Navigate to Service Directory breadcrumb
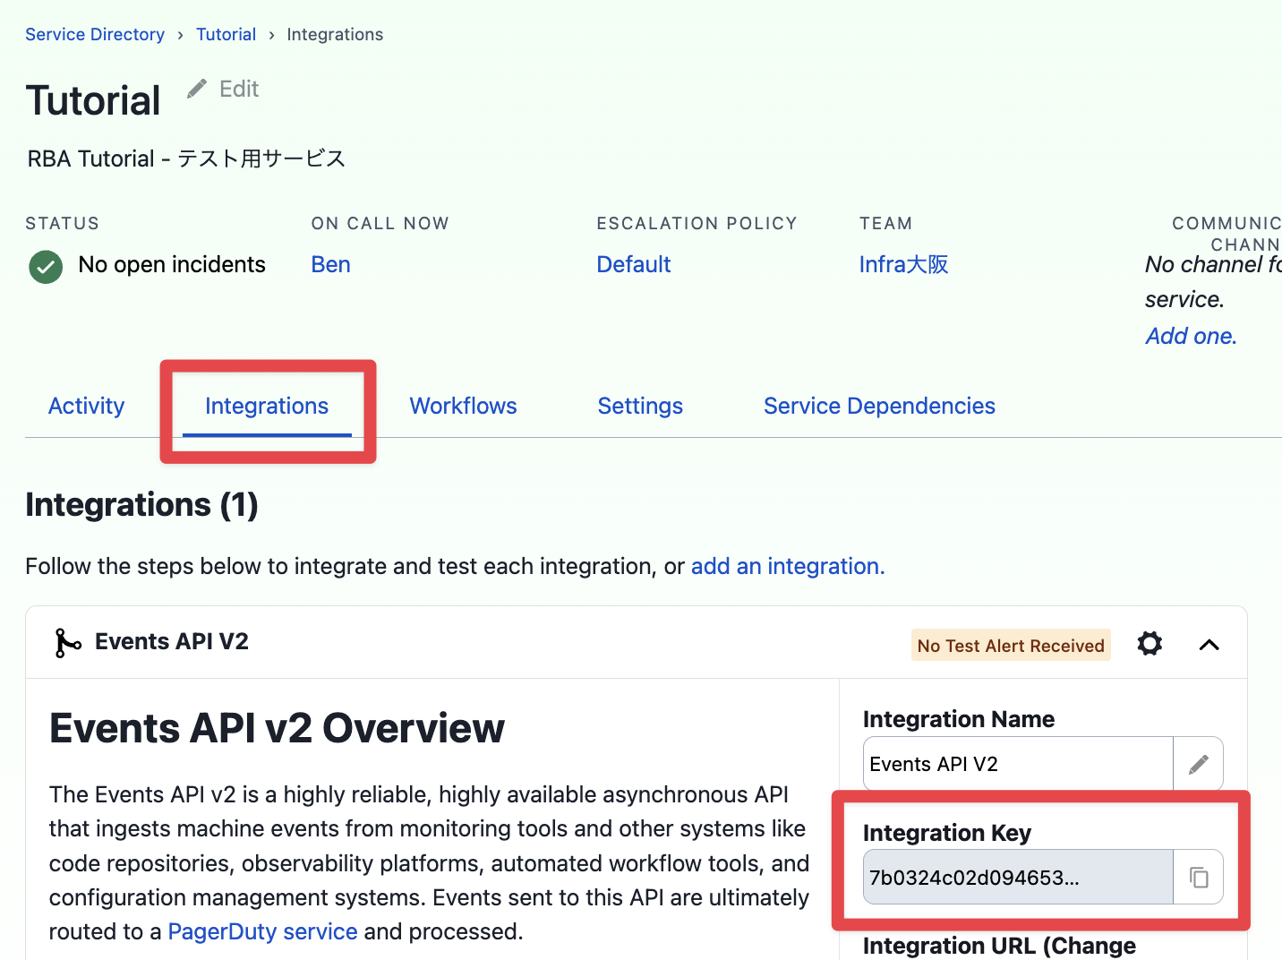The height and width of the screenshot is (960, 1282). 95,34
